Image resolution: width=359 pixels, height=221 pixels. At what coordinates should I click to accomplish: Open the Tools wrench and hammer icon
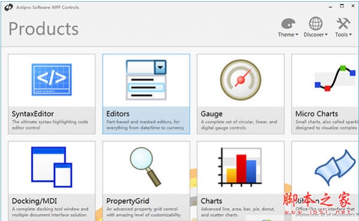343,23
